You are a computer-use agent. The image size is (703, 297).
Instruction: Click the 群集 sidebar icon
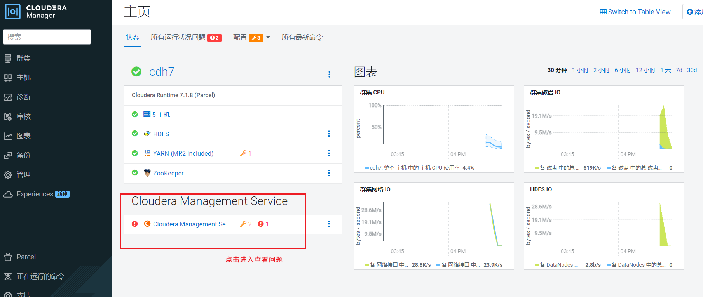tap(8, 58)
